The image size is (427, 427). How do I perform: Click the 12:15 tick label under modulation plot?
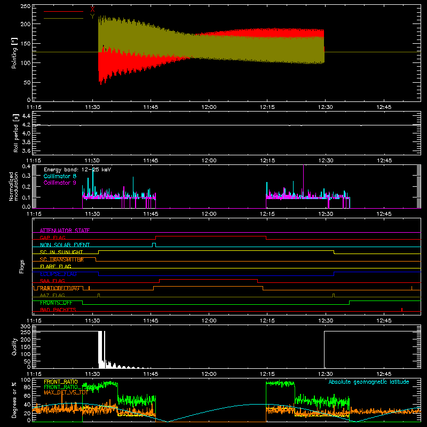[x=267, y=214]
